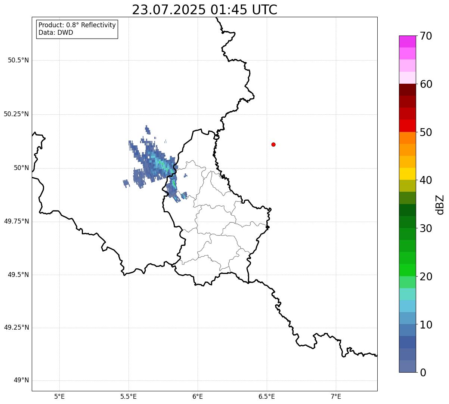This screenshot has height=404, width=449.
Task: Click the colorbar tick value 10
Action: point(426,325)
